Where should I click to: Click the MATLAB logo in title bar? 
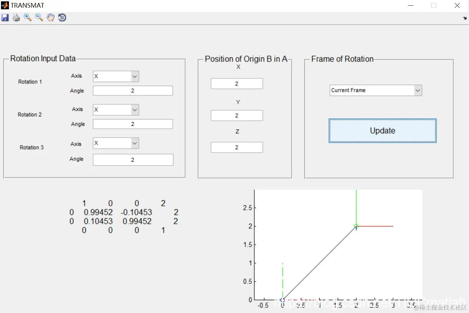click(x=5, y=5)
